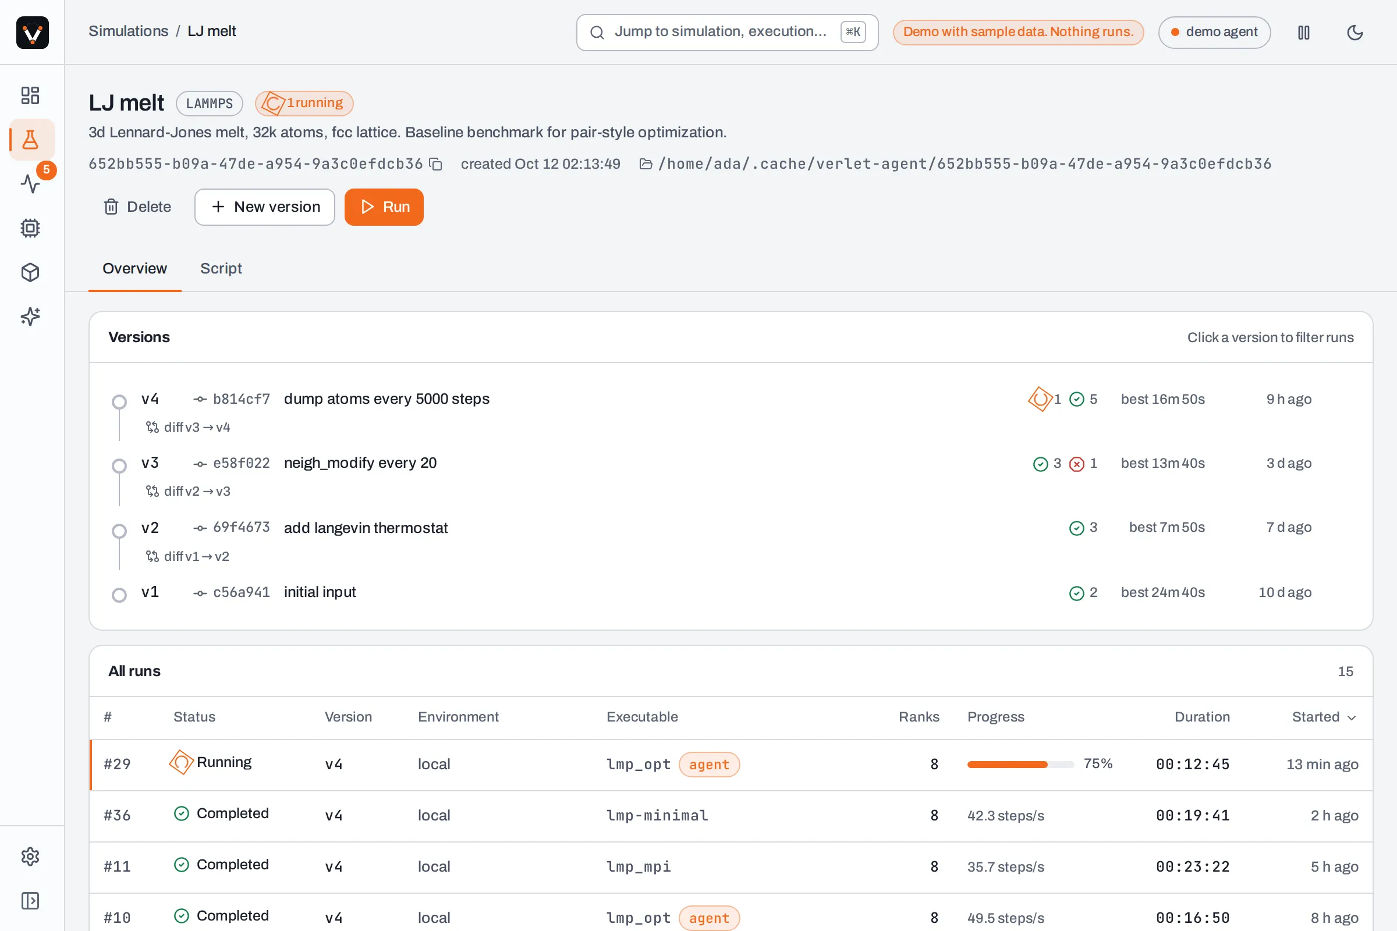1397x931 pixels.
Task: Click the 1 running status badge
Action: [304, 104]
